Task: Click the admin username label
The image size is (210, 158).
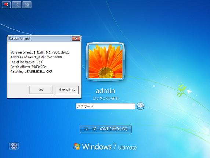Action: pyautogui.click(x=105, y=91)
